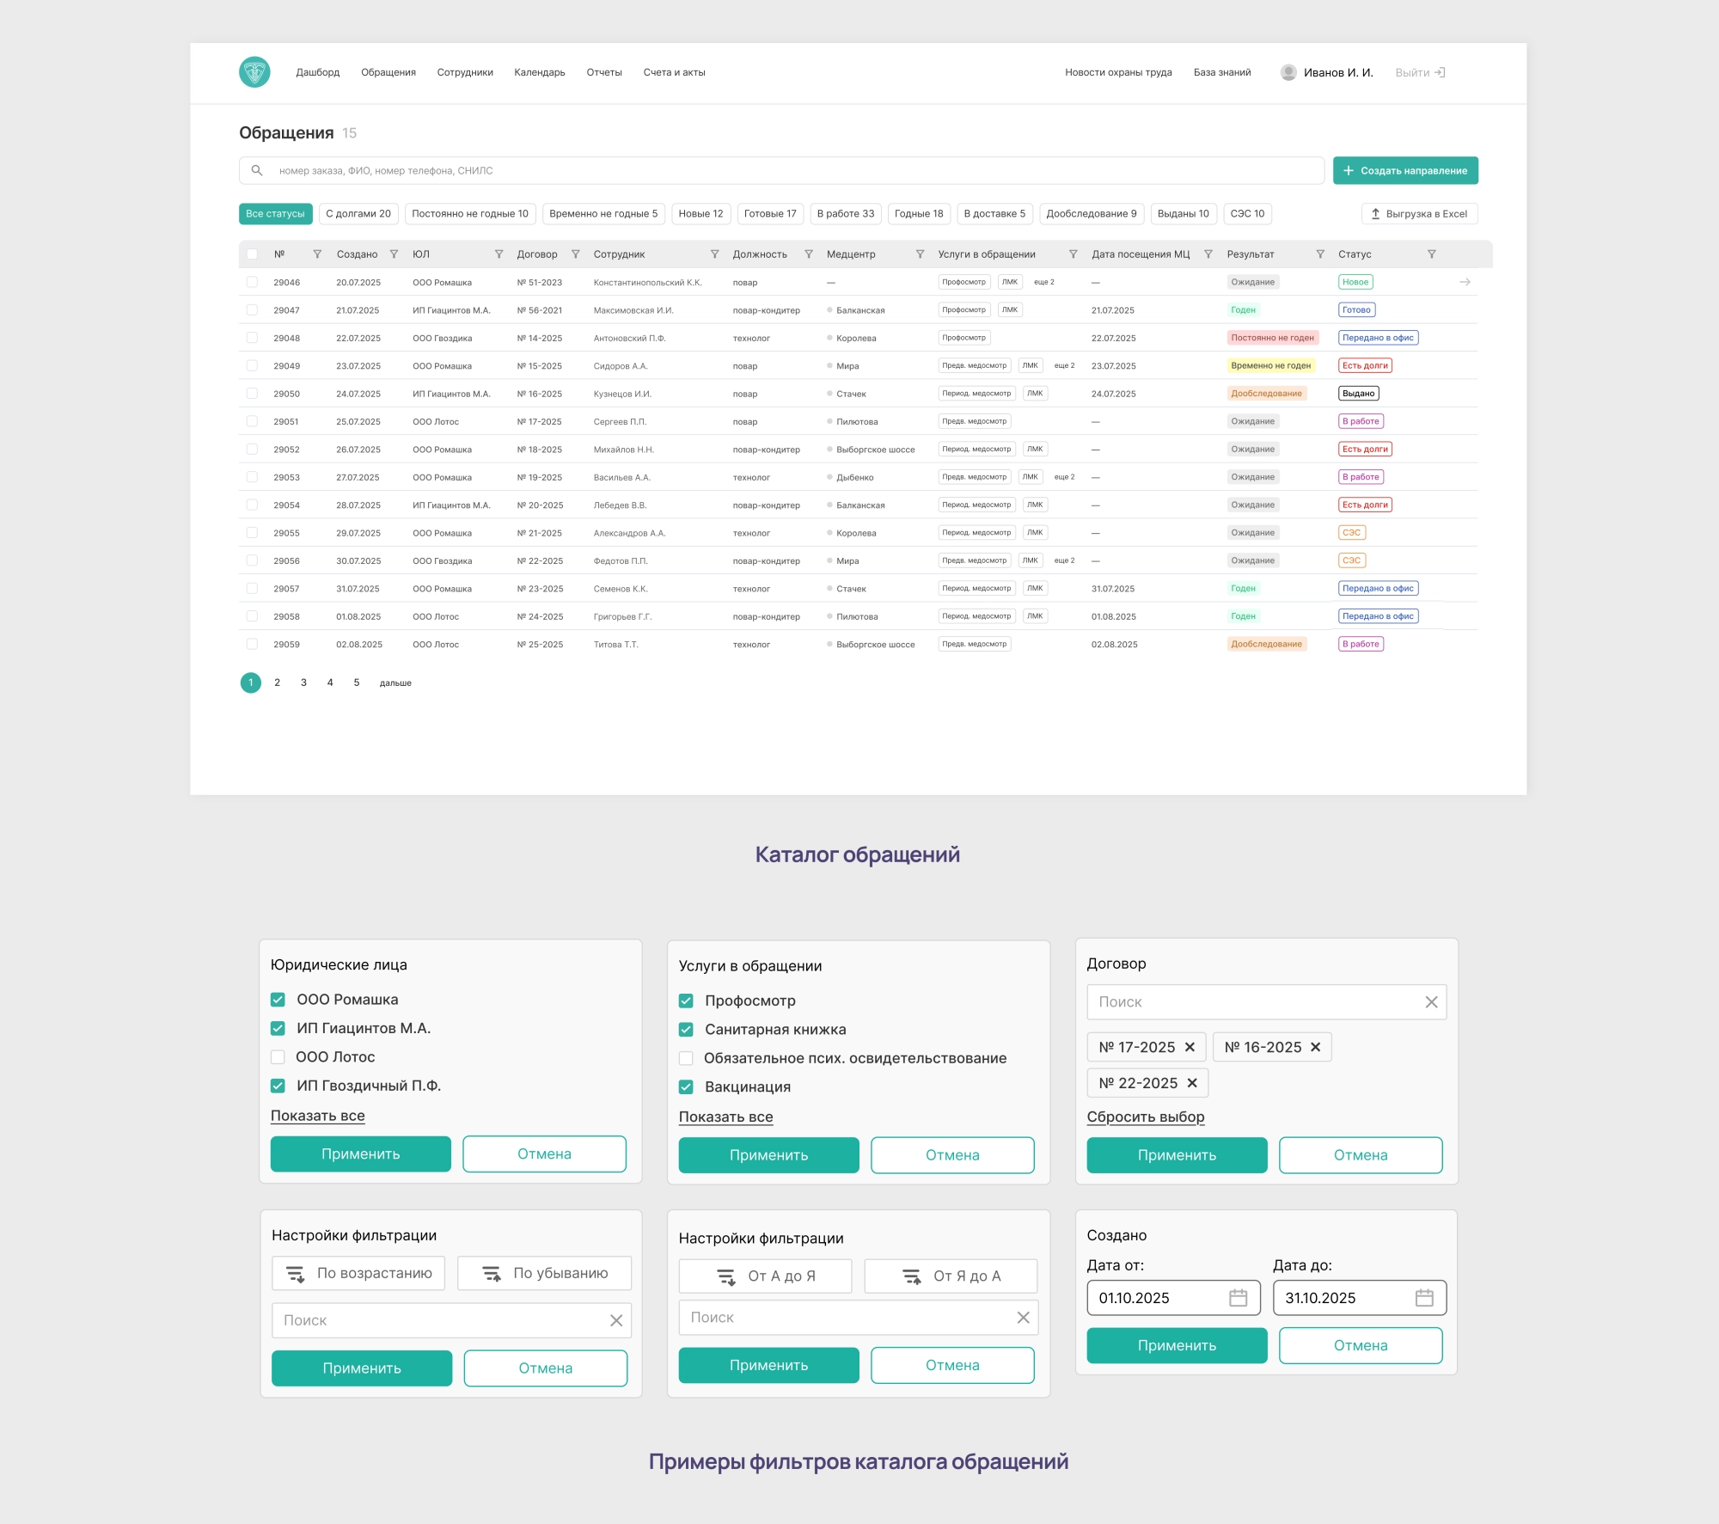Click the app logo in header
1719x1524 pixels.
(254, 72)
